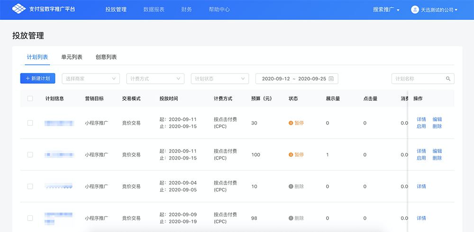
Task: Open plan name link in budget 100 row
Action: [x=59, y=155]
